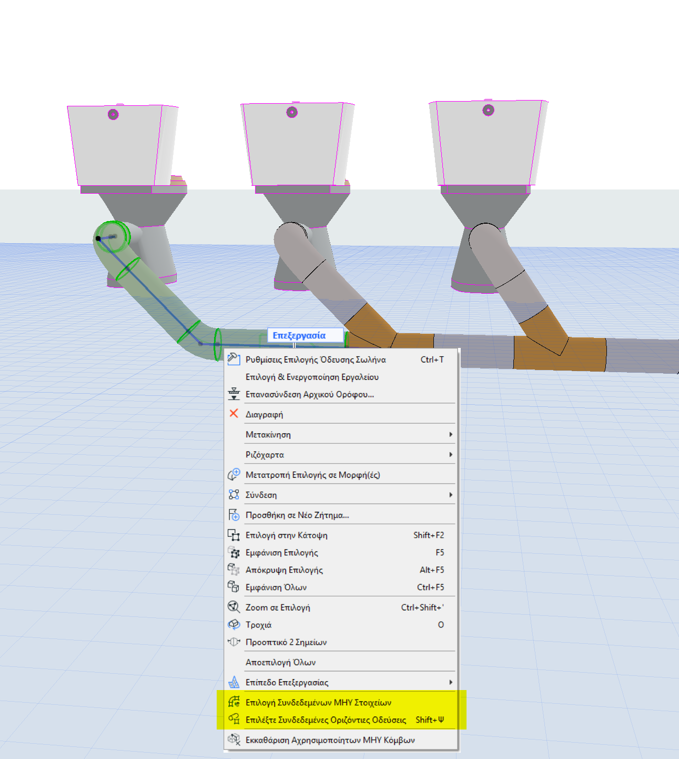Viewport: 679px width, 759px height.
Task: Expand the Μετακίνηση submenu arrow
Action: [x=451, y=434]
